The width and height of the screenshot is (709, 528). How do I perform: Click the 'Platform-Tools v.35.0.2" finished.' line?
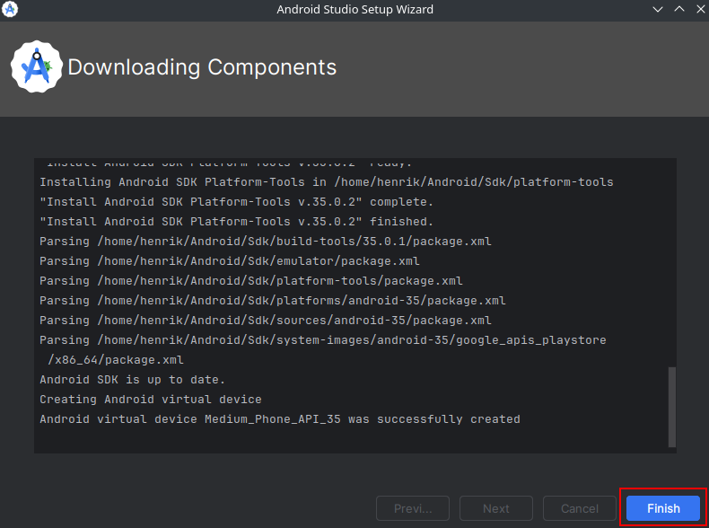[x=237, y=222]
